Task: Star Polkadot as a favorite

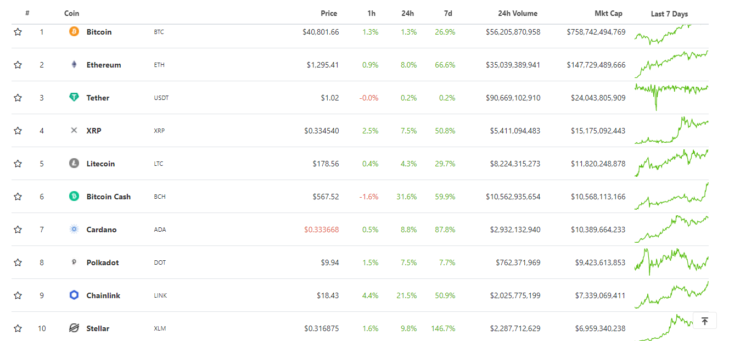Action: coord(18,262)
